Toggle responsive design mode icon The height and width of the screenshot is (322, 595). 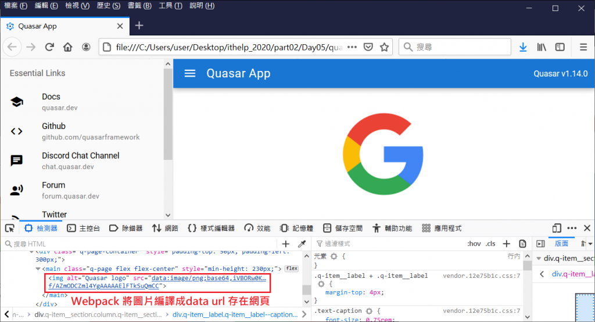pyautogui.click(x=557, y=228)
